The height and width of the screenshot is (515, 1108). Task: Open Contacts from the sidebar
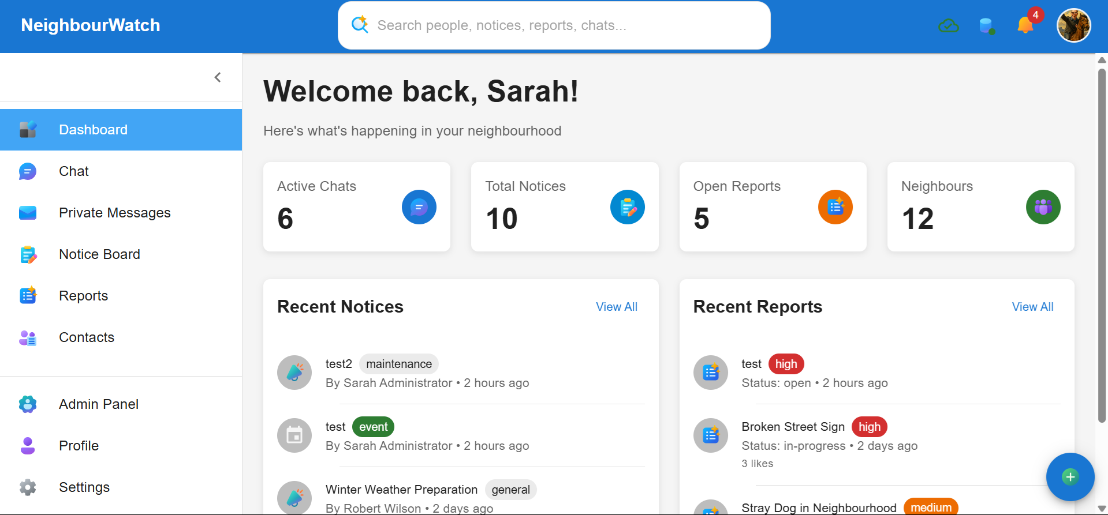pos(121,337)
